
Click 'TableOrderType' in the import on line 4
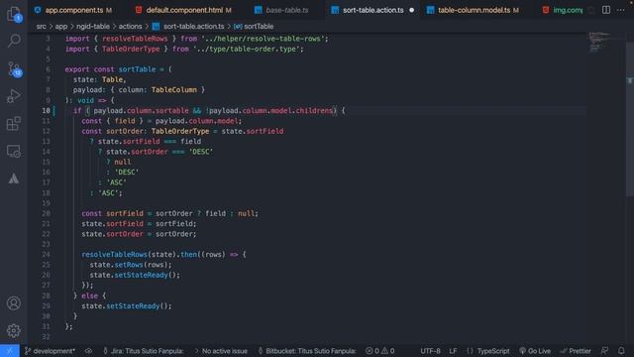coord(131,49)
